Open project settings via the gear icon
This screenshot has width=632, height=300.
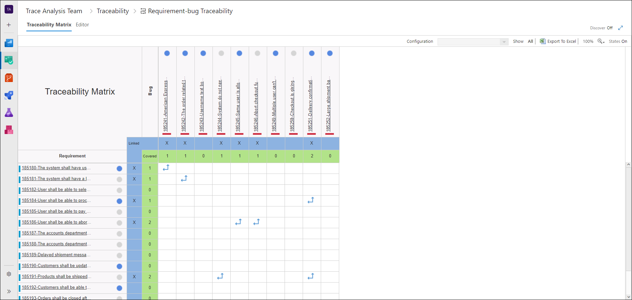(9, 274)
